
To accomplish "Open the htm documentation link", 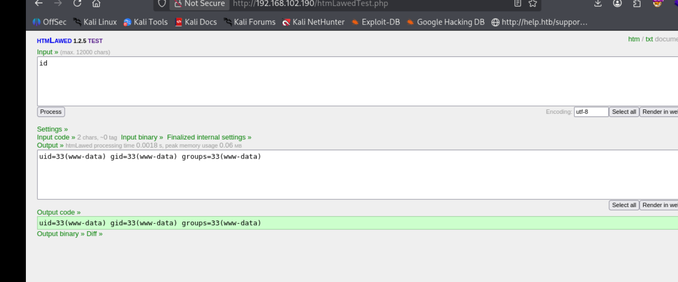I will 634,39.
